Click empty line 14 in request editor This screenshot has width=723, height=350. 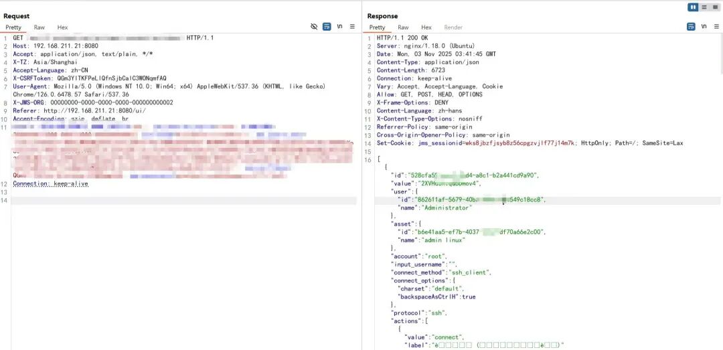[x=181, y=201]
